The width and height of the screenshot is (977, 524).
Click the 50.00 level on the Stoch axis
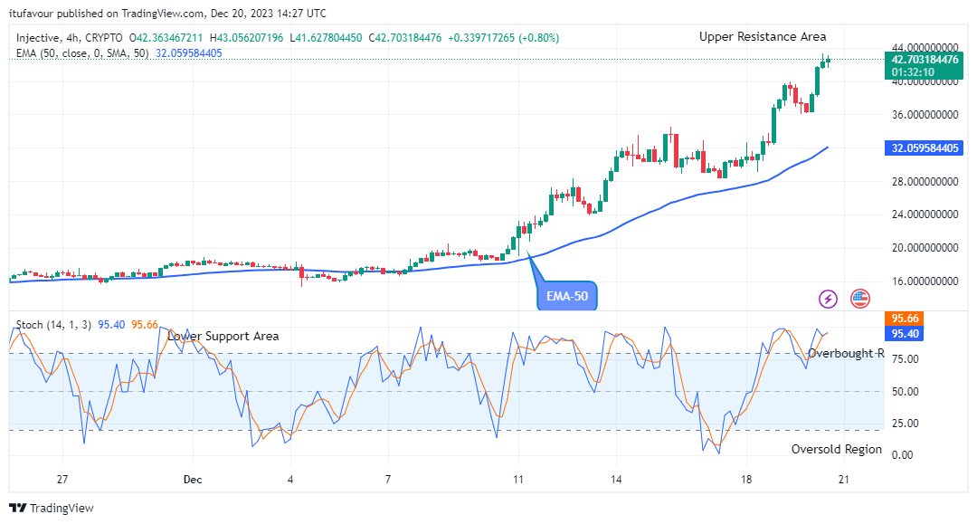pos(906,391)
